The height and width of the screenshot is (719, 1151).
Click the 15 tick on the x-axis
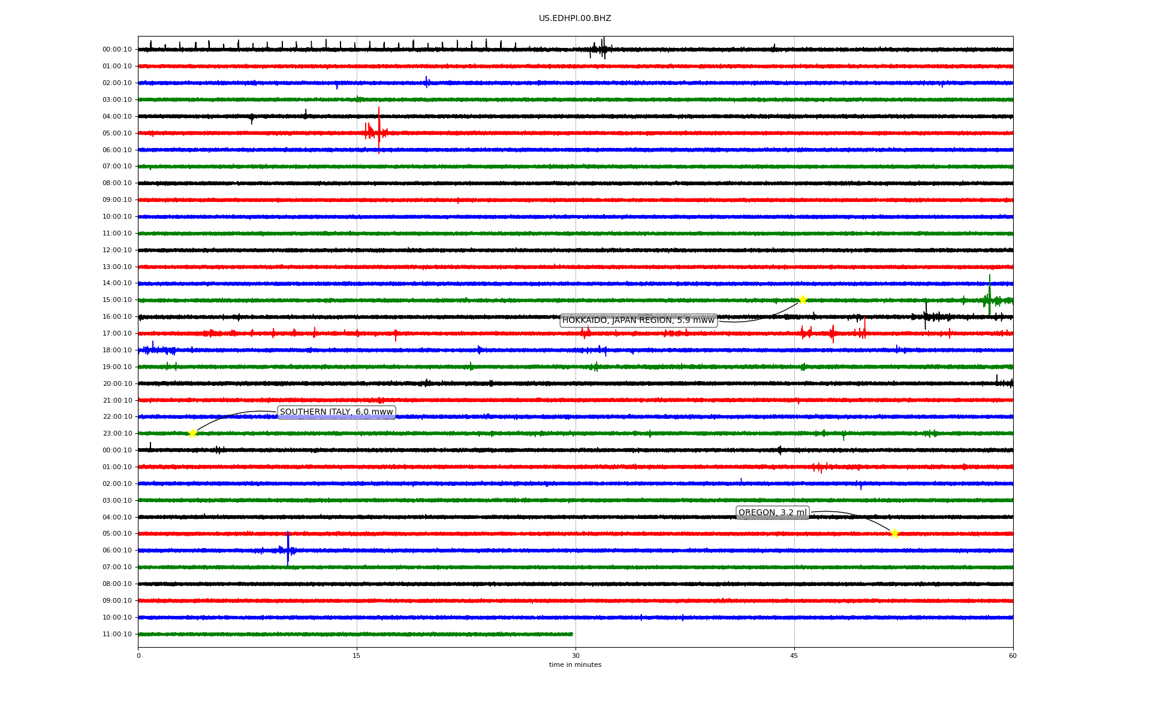coord(357,656)
